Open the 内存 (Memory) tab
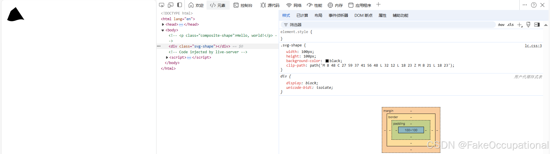The image size is (550, 154). coord(335,5)
